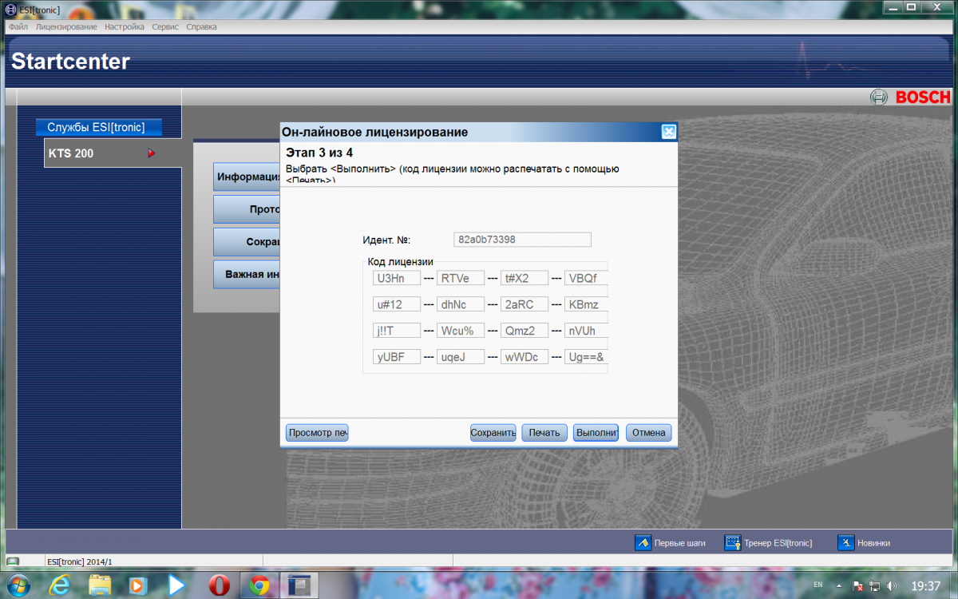Click the blue play arrow taskbar icon
The image size is (958, 599).
point(177,585)
